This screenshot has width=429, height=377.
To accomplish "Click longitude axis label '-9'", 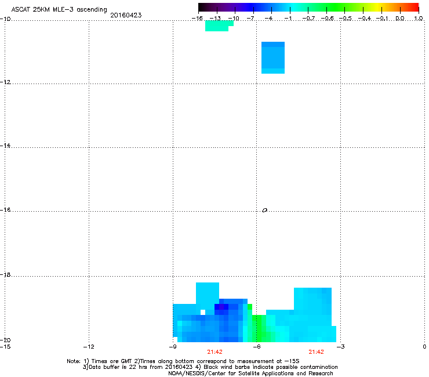I will coord(173,347).
